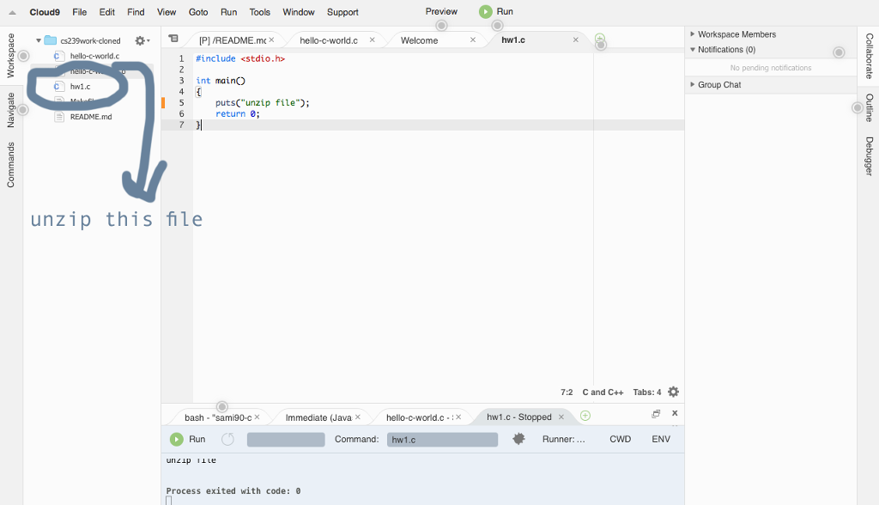
Task: Click the puts("unzip file") code line
Action: click(x=263, y=103)
